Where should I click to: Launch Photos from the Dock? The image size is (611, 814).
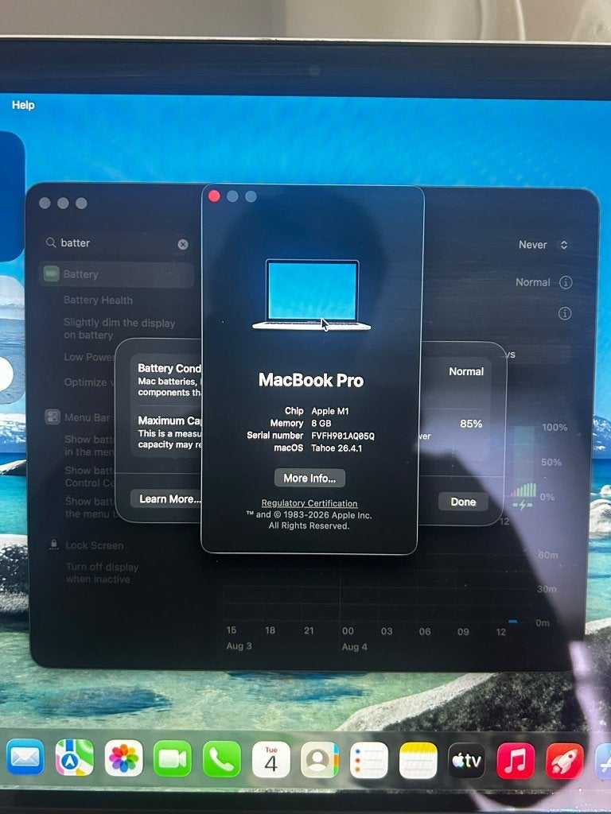(x=123, y=758)
